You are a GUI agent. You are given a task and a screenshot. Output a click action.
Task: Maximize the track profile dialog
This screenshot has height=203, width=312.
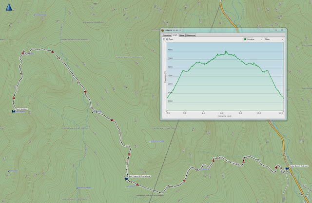tap(276, 30)
